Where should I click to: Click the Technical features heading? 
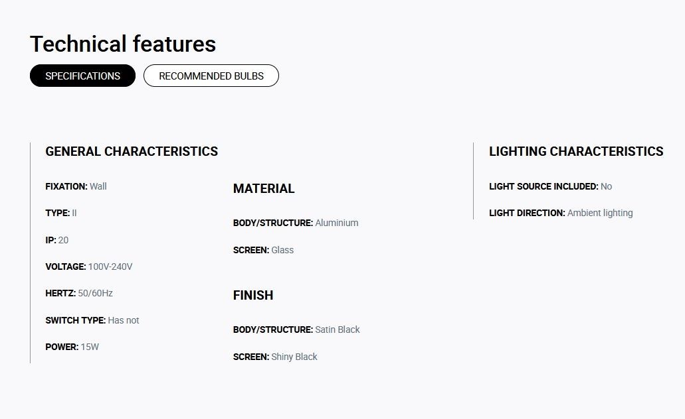click(123, 44)
